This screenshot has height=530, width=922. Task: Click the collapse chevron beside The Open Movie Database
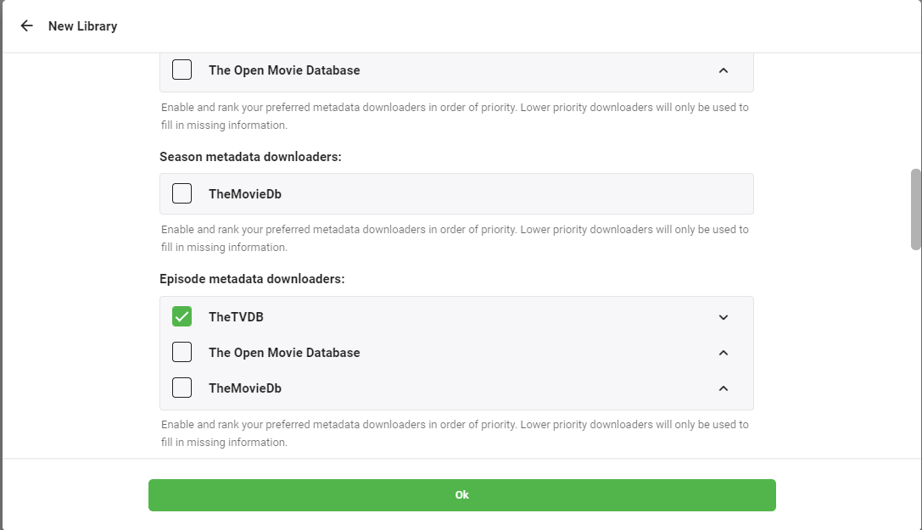pos(724,71)
